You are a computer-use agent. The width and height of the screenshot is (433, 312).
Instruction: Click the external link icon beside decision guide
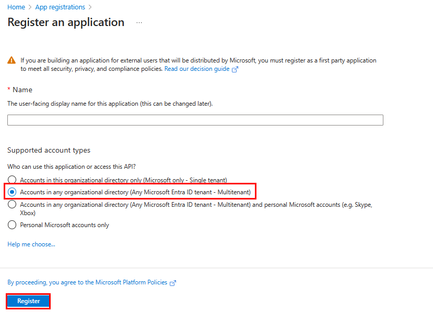[236, 68]
